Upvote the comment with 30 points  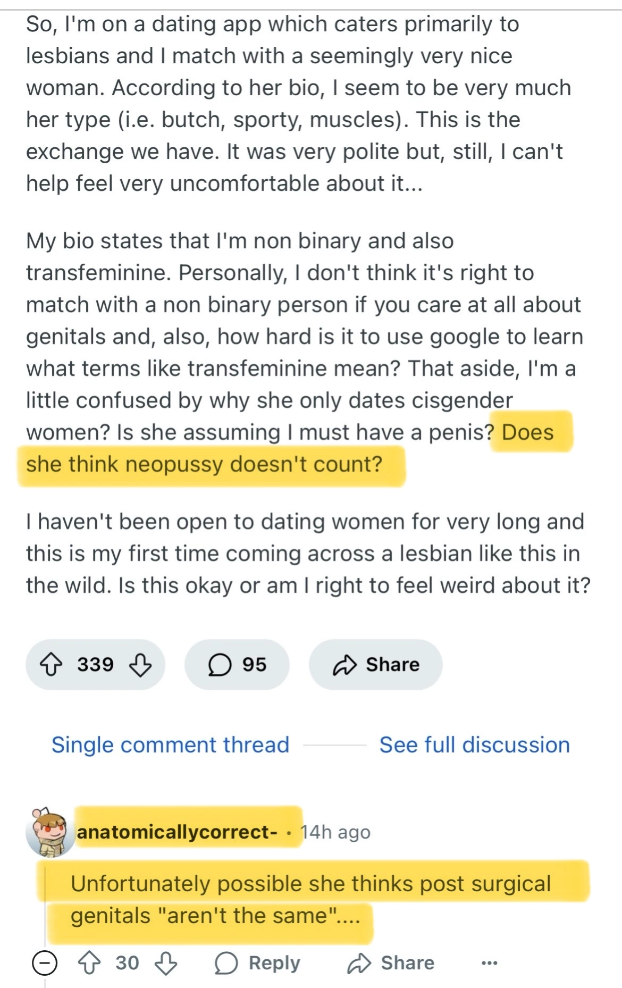click(89, 963)
